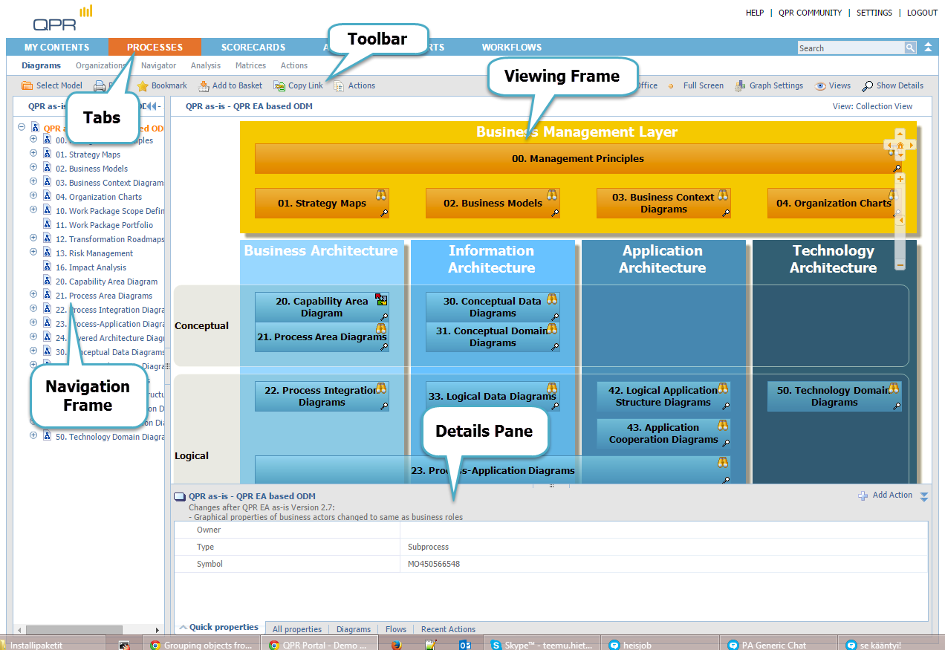Open QPR COMMUNITY link
945x650 pixels.
tap(810, 13)
